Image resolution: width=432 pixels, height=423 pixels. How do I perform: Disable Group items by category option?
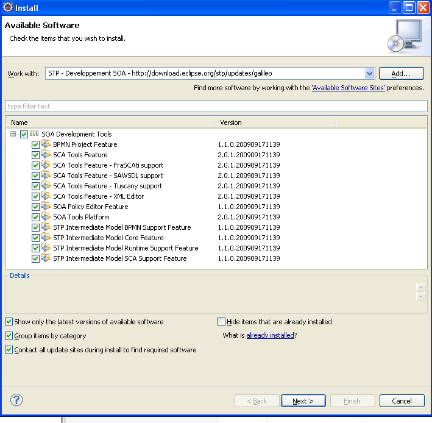(x=9, y=336)
